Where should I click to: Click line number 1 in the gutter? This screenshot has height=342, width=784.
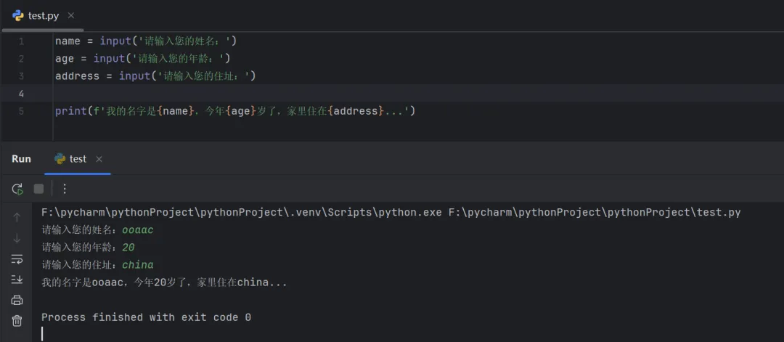[x=21, y=41]
